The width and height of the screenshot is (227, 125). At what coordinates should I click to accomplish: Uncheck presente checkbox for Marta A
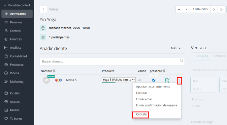[154, 80]
